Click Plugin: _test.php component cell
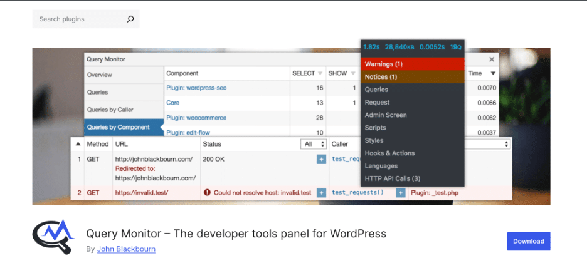Screen dimensions: 587x273 pyautogui.click(x=435, y=193)
